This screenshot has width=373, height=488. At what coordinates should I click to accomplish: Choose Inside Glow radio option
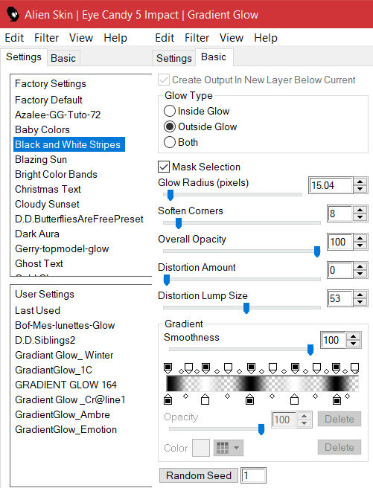point(170,111)
